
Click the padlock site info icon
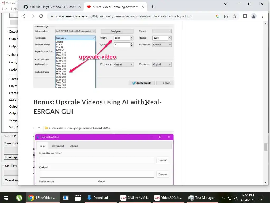click(x=52, y=16)
